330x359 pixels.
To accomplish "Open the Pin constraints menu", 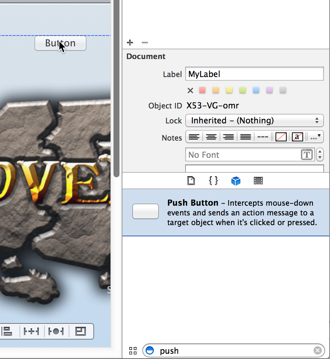I will (31, 331).
